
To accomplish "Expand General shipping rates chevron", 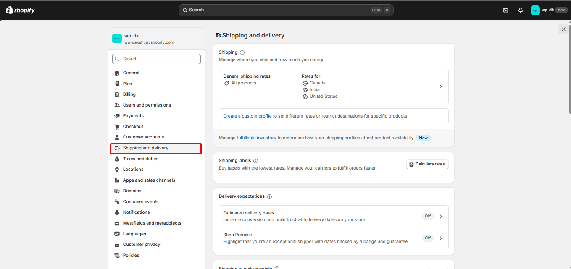I will coord(441,86).
